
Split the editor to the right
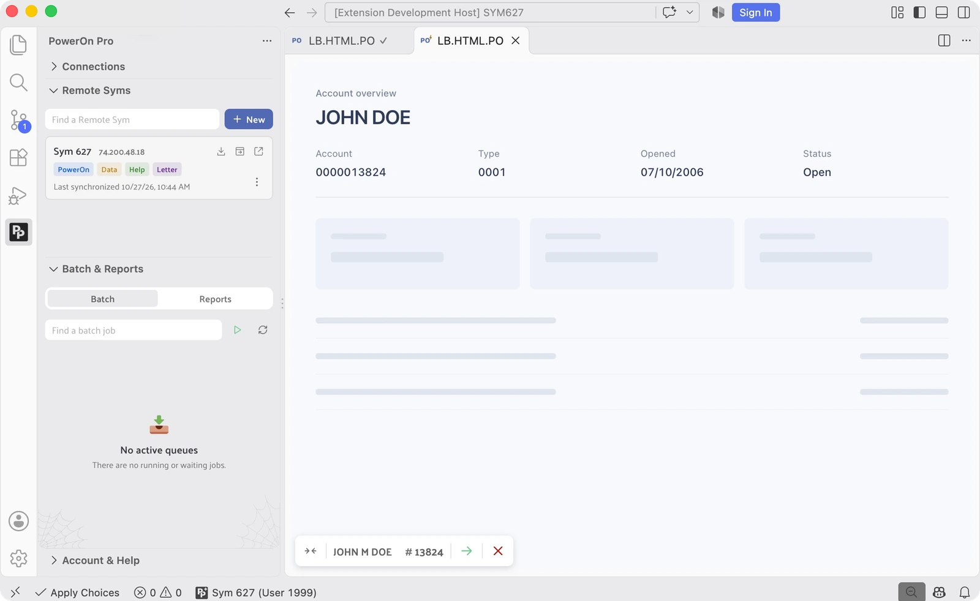point(944,40)
